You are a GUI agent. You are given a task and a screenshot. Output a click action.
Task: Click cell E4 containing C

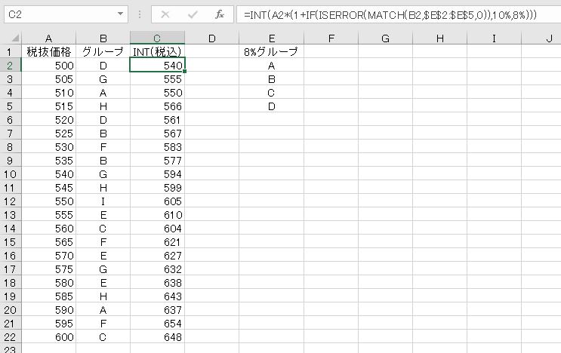[x=272, y=93]
